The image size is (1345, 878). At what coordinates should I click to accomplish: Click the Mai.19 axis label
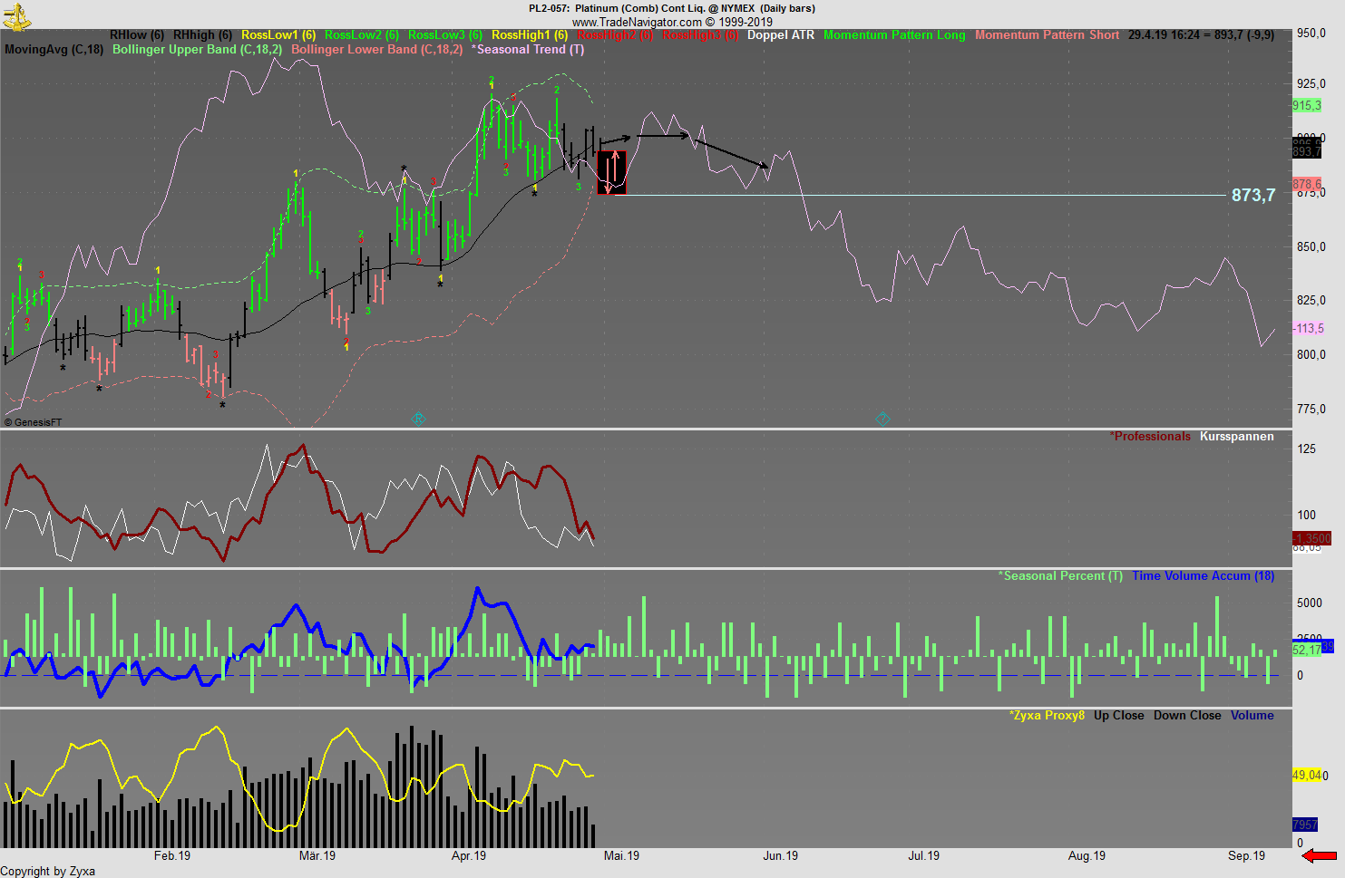pos(623,854)
